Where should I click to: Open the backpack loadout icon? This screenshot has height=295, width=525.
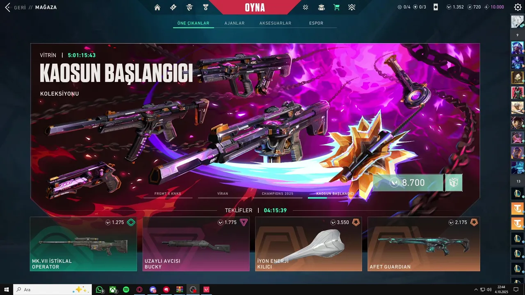(x=322, y=7)
